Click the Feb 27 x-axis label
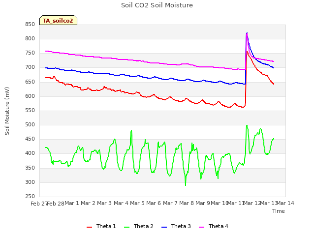Screen dimensions: 315x236 coord(39,204)
